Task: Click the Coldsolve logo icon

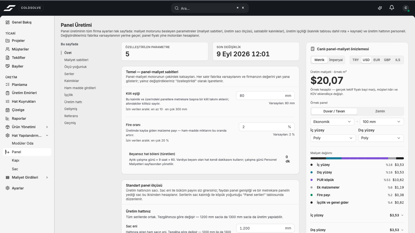Action: (x=9, y=8)
